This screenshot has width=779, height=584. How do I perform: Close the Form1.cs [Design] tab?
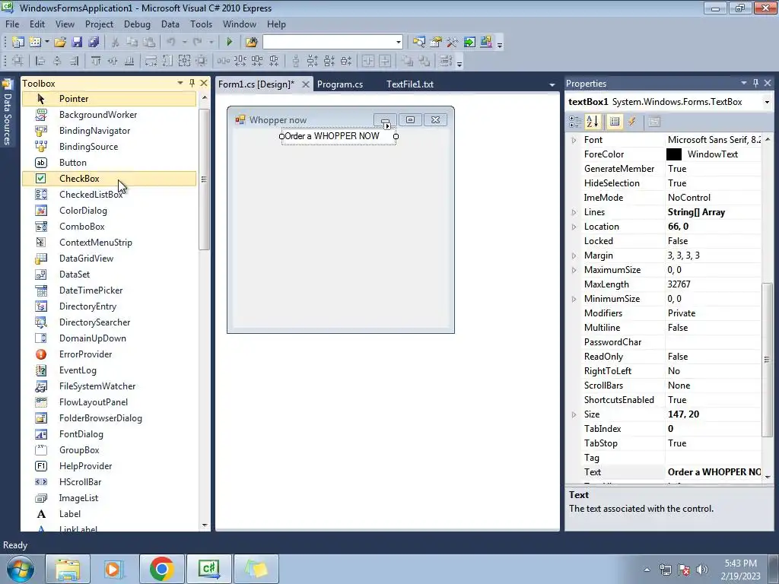(x=306, y=84)
